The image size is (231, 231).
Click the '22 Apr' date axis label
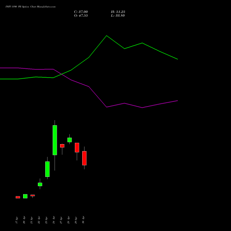pos(39,220)
